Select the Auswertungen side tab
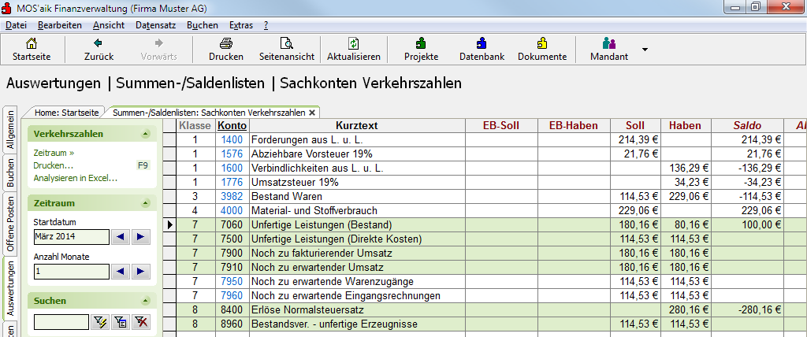 10,288
